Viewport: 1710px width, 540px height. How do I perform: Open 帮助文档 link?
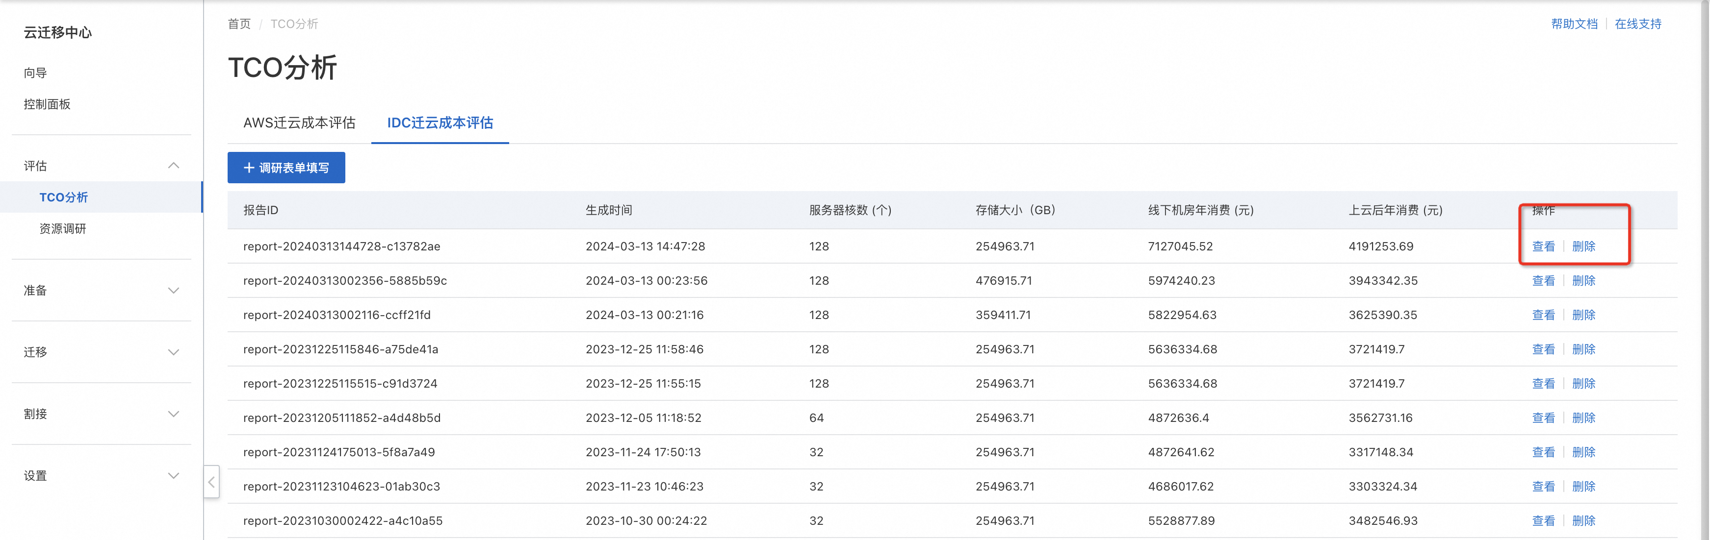point(1574,24)
